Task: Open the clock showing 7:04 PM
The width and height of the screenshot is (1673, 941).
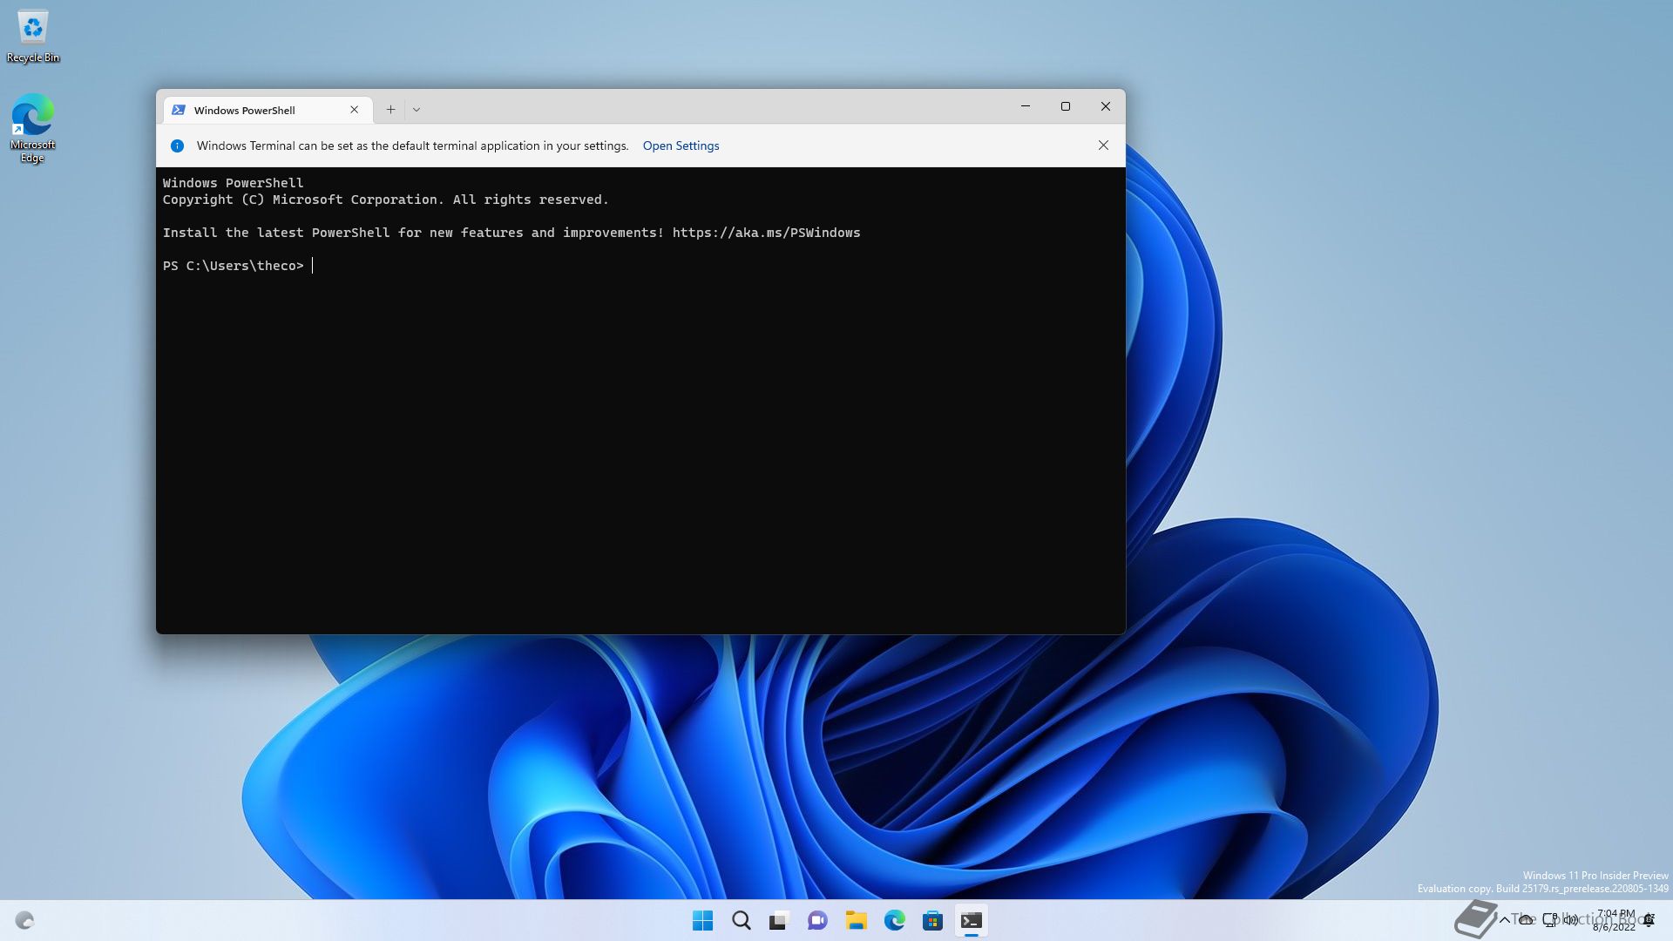Action: click(1614, 920)
